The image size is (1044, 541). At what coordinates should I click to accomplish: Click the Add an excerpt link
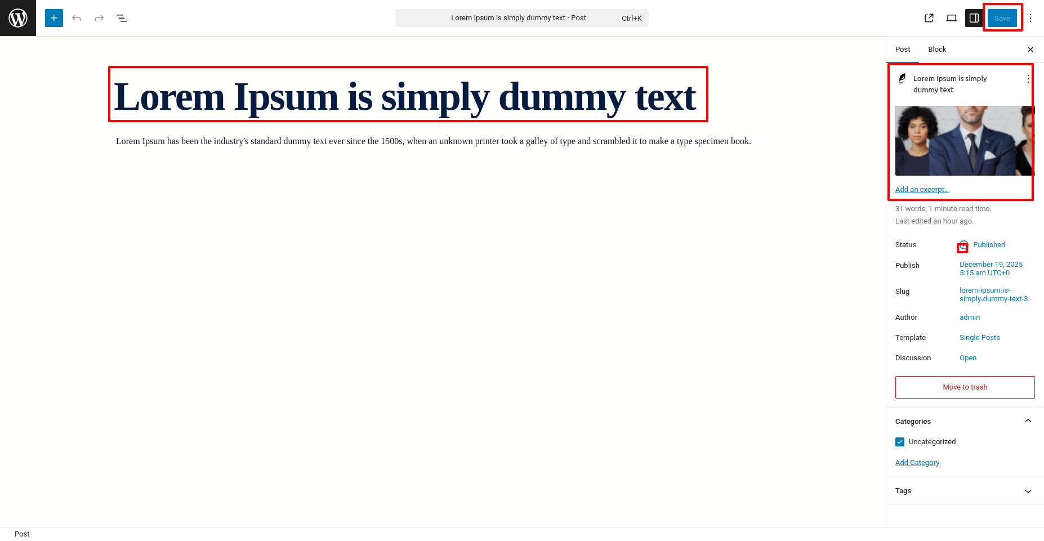(922, 190)
